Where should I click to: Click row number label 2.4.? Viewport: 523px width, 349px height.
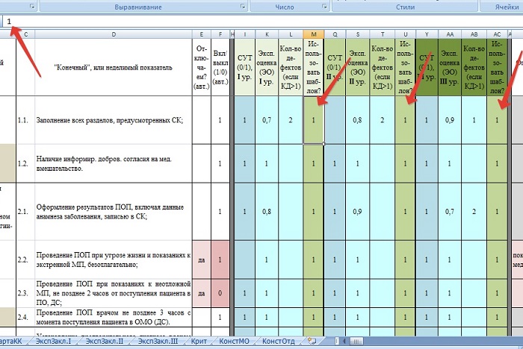pyautogui.click(x=25, y=318)
